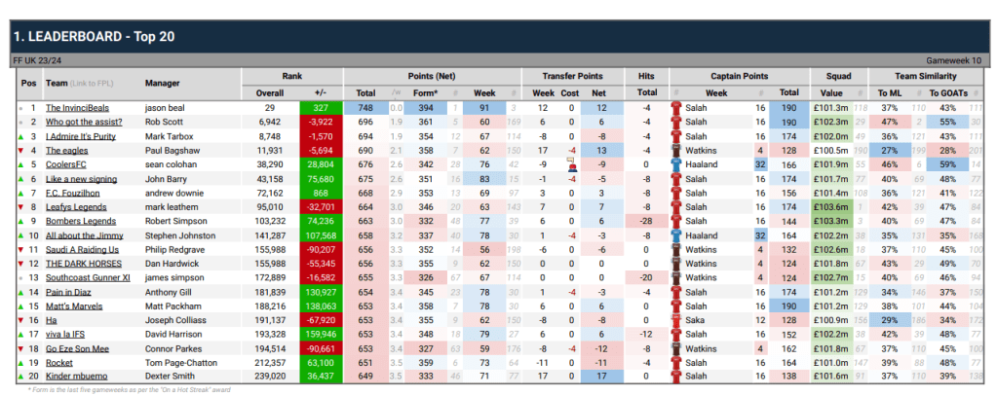This screenshot has width=997, height=396.
Task: Click Saka's captain shirt icon in Ha row
Action: 675,319
